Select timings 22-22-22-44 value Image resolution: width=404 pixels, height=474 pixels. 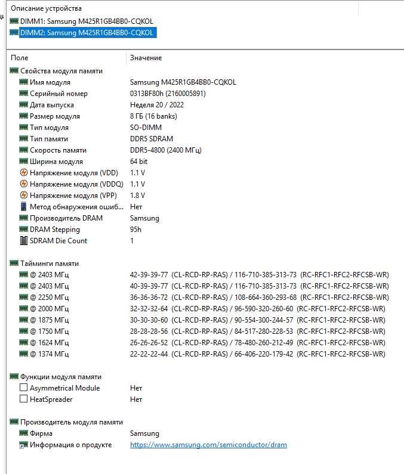click(149, 354)
